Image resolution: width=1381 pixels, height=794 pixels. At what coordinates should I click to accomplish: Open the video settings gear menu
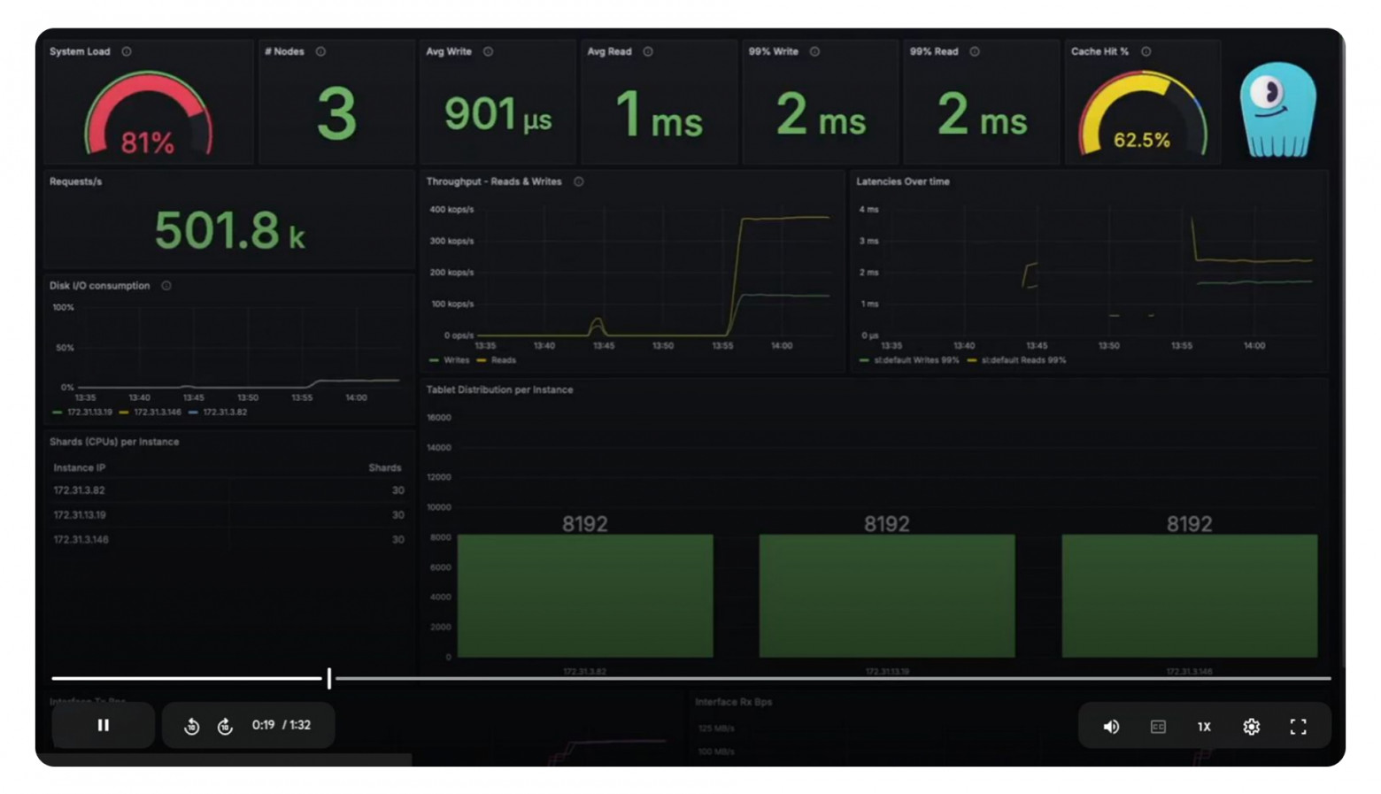[1251, 726]
